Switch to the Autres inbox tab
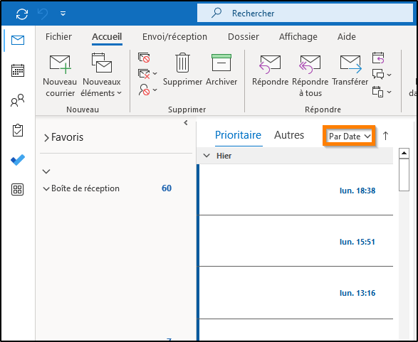 pyautogui.click(x=289, y=135)
